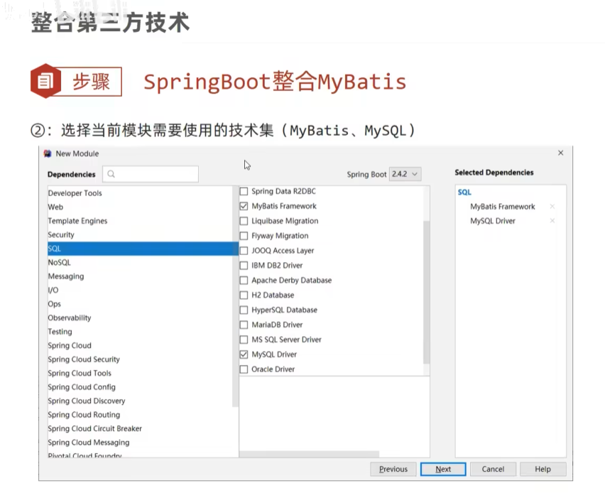Click the red hexagon document icon beside 步骤

point(45,81)
